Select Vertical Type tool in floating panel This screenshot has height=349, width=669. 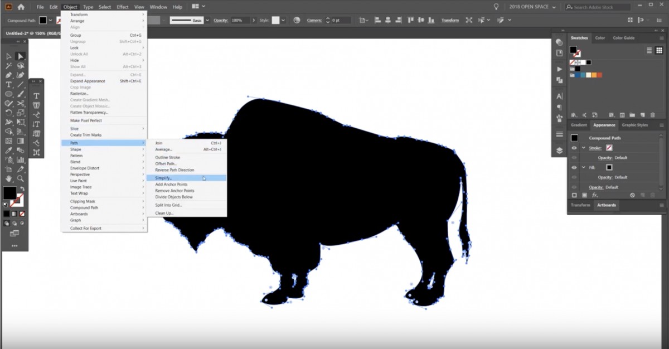(x=37, y=124)
